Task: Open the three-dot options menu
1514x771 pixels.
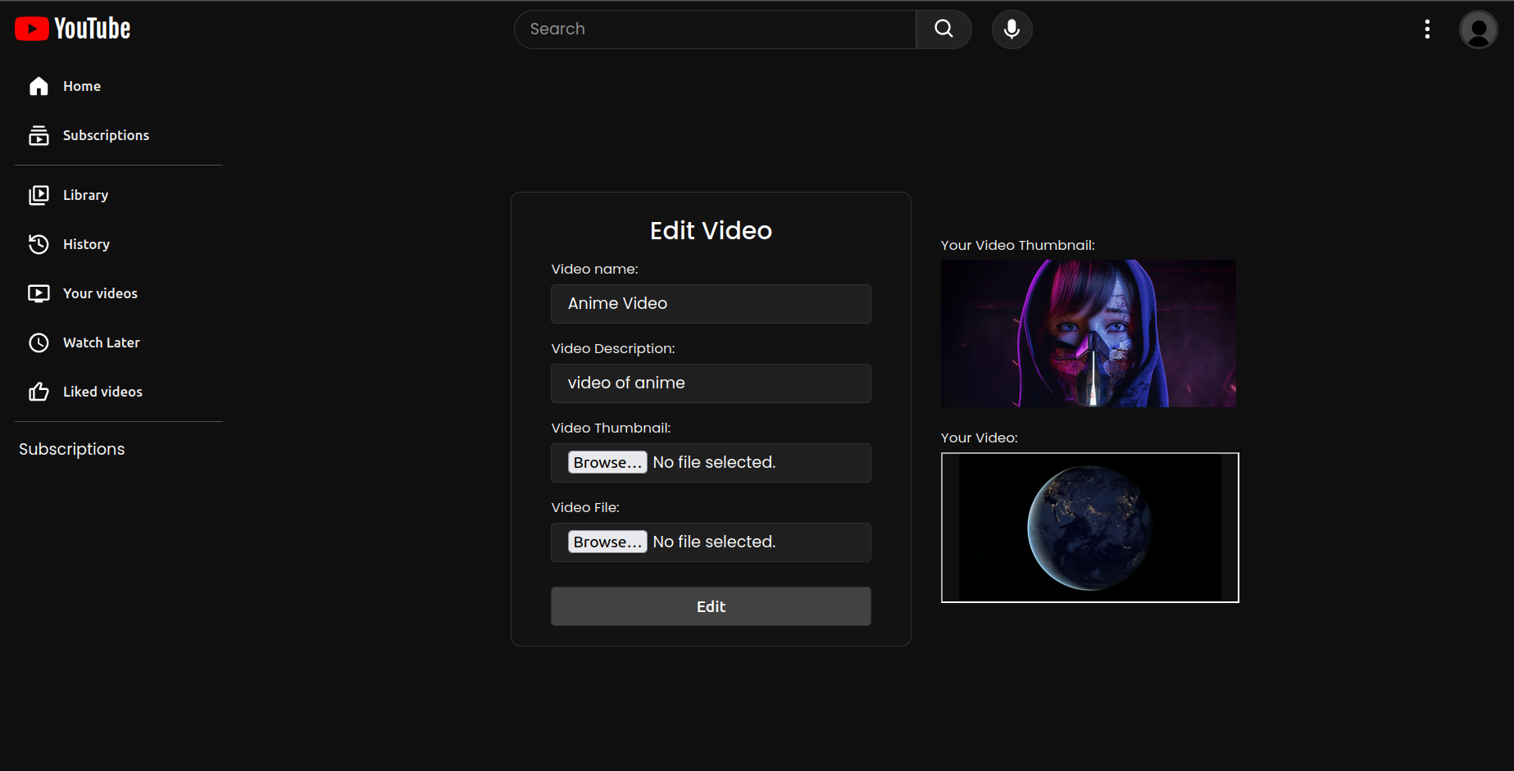Action: pyautogui.click(x=1427, y=29)
